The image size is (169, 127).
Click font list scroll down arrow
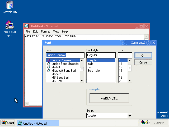pyautogui.click(x=82, y=80)
